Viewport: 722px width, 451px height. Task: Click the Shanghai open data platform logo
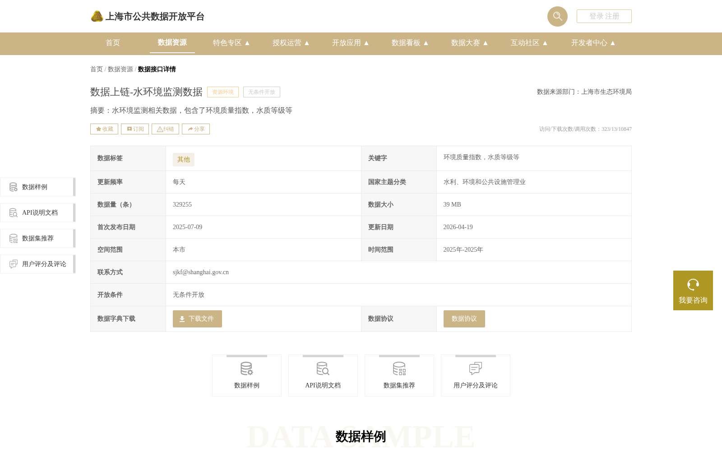click(148, 16)
